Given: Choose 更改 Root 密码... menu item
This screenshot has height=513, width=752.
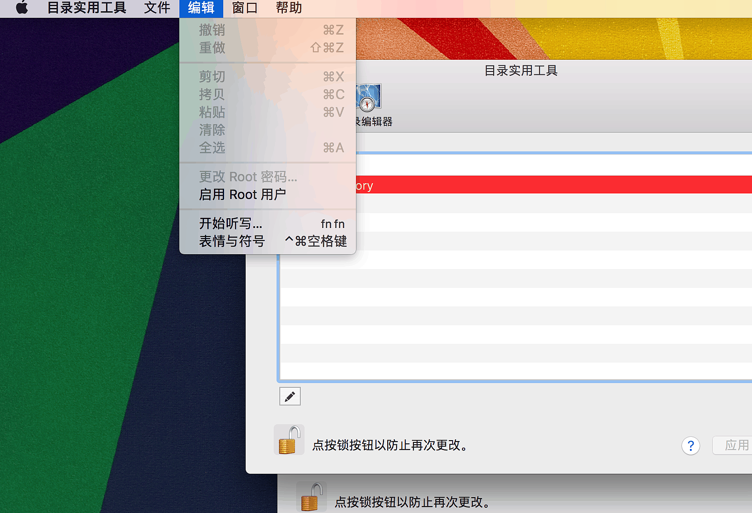Looking at the screenshot, I should (248, 177).
